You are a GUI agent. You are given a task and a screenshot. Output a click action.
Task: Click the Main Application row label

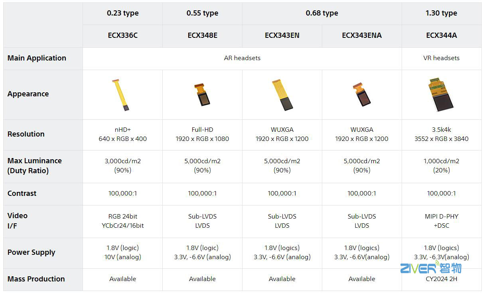coord(37,58)
